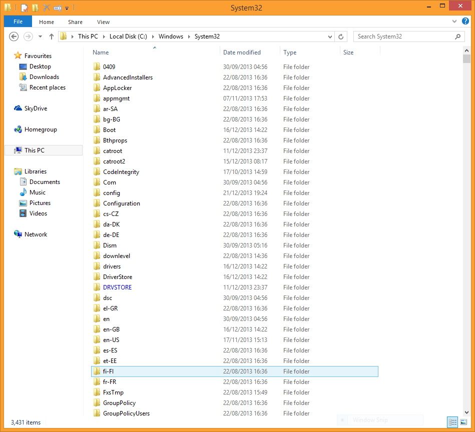Select the catroot2 folder

pos(114,161)
